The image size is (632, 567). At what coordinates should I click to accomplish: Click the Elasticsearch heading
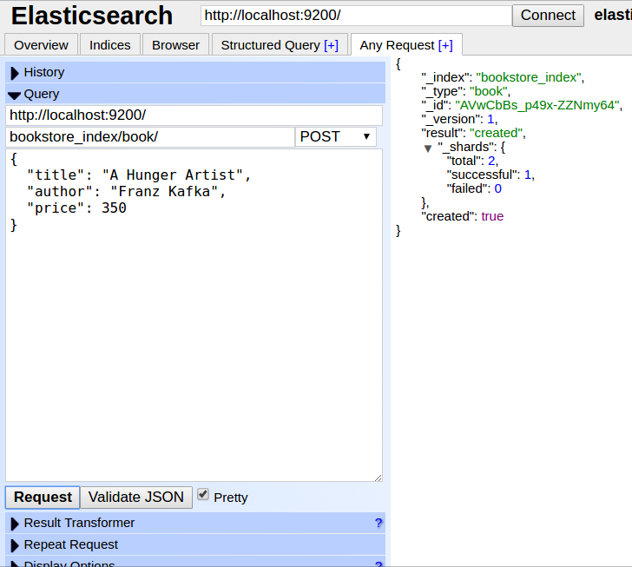click(x=92, y=16)
